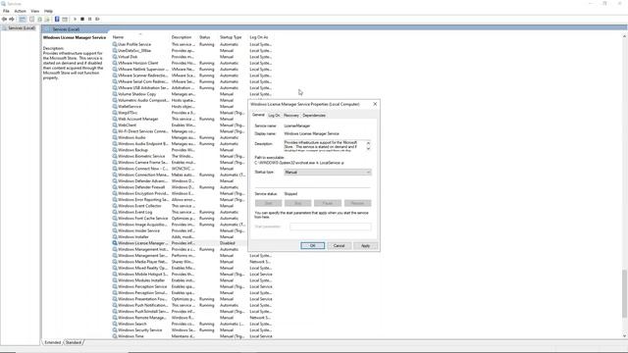628x353 pixels.
Task: Select the Windows Font Cache Service row
Action: [x=179, y=218]
